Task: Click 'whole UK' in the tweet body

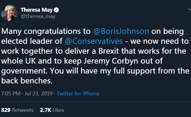Action: [19, 61]
